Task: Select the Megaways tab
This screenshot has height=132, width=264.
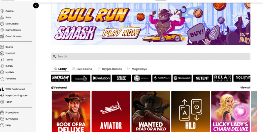Action: point(137,69)
